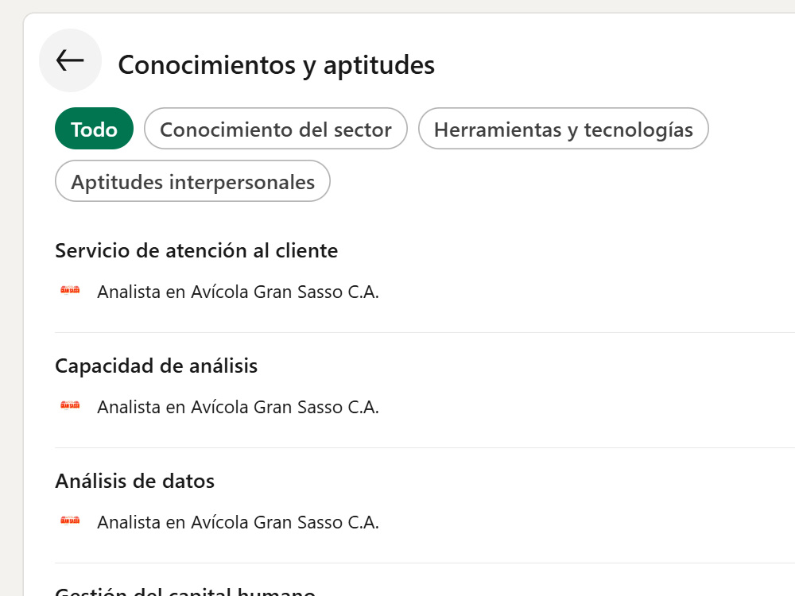Click the gray page background beside the card

pos(10,304)
